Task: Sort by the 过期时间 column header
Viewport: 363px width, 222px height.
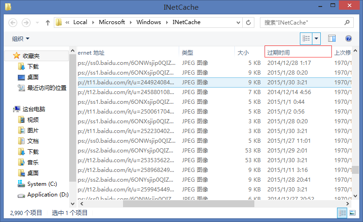Action: tap(297, 52)
